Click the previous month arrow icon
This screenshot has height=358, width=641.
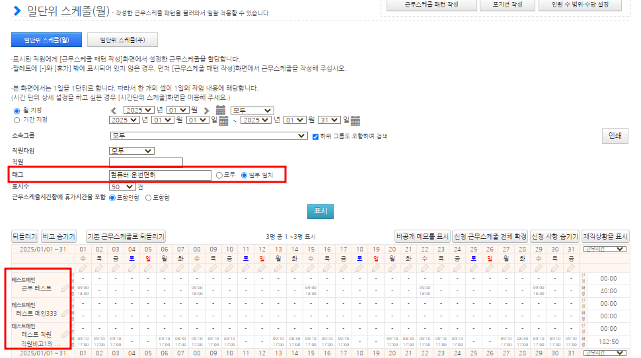114,111
